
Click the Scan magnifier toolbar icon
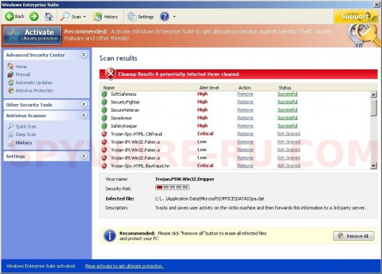click(65, 17)
